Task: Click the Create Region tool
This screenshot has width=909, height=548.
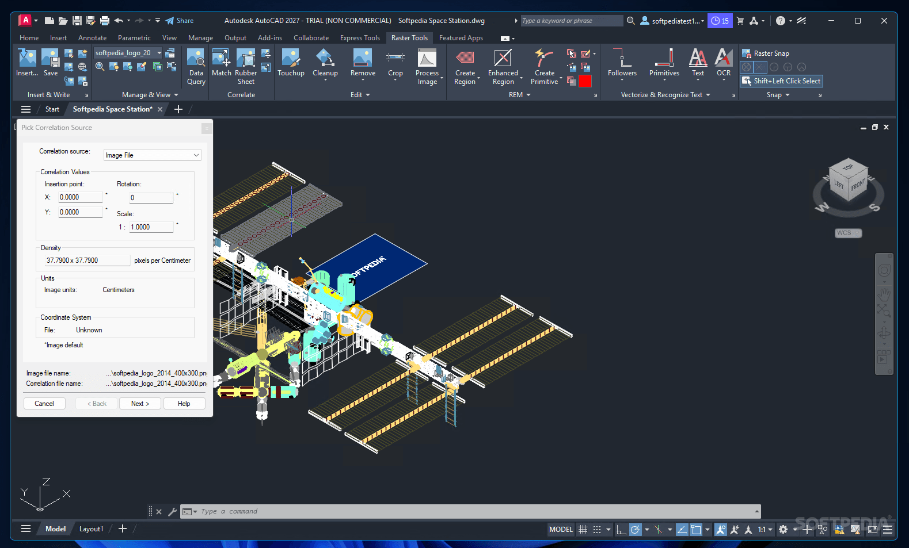Action: 465,67
